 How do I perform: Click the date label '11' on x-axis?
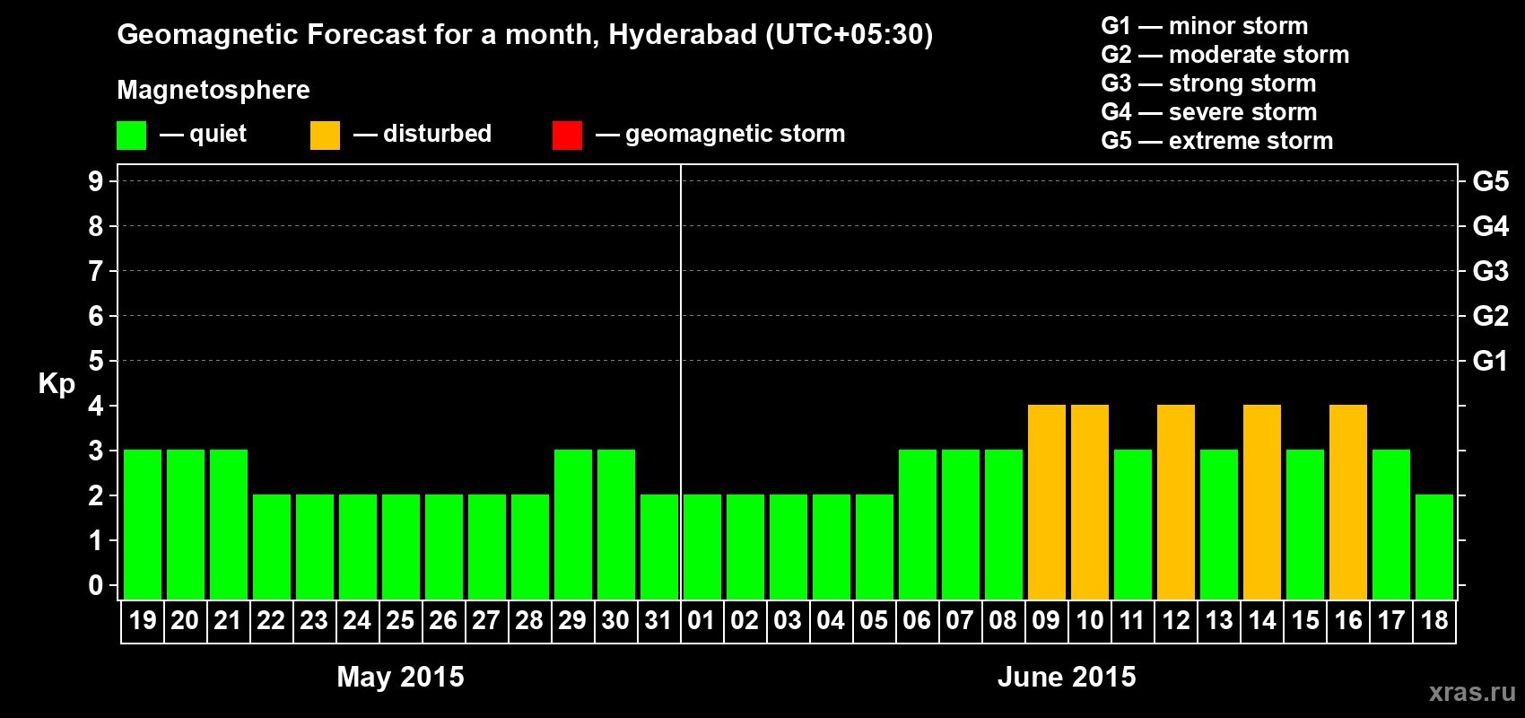click(x=1132, y=621)
